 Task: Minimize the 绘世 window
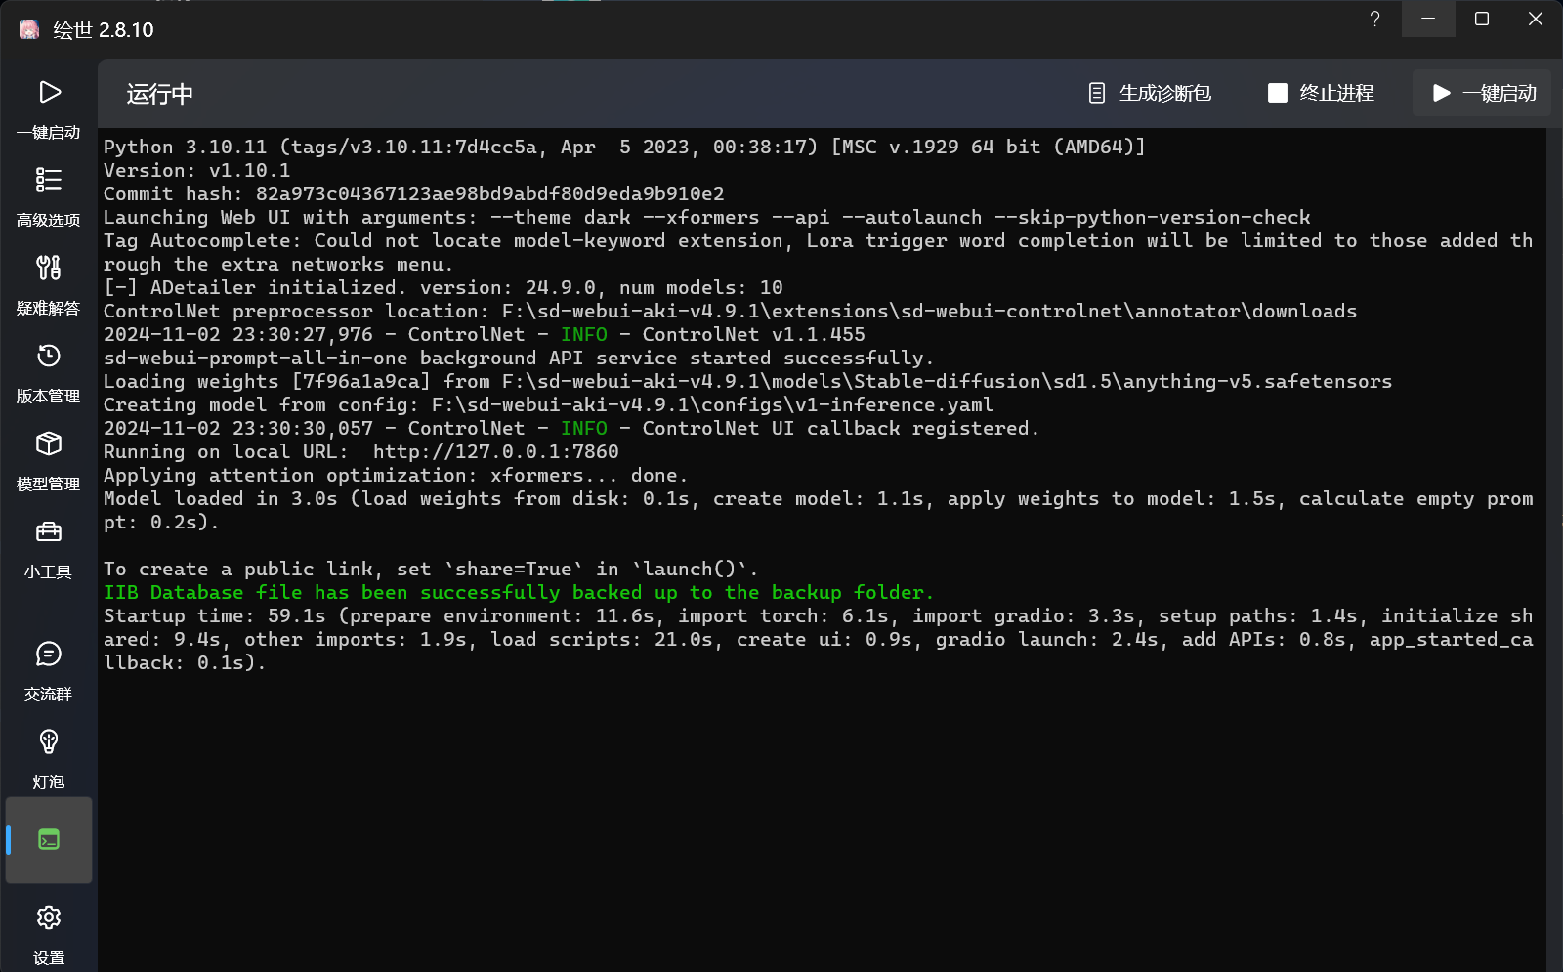[x=1428, y=20]
